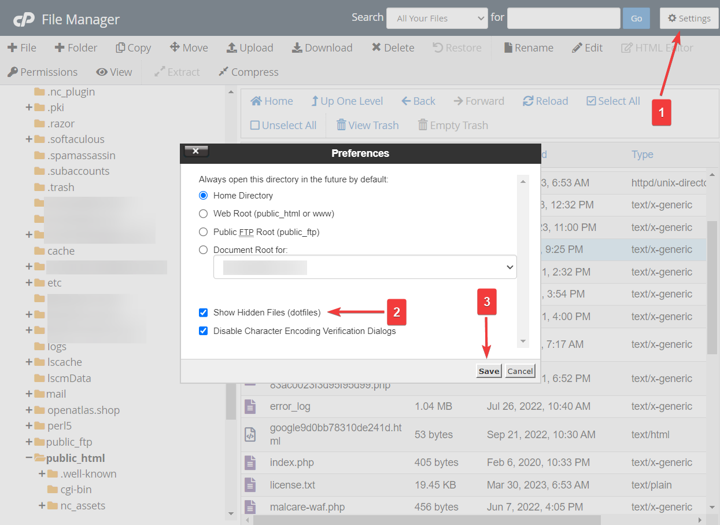This screenshot has width=720, height=525.
Task: Save the Preferences changes
Action: (489, 371)
